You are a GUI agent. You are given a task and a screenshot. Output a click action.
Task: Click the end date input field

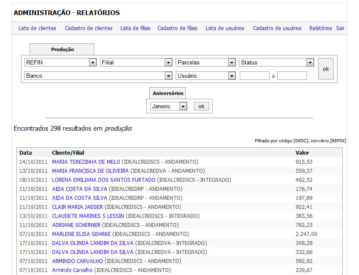[292, 76]
